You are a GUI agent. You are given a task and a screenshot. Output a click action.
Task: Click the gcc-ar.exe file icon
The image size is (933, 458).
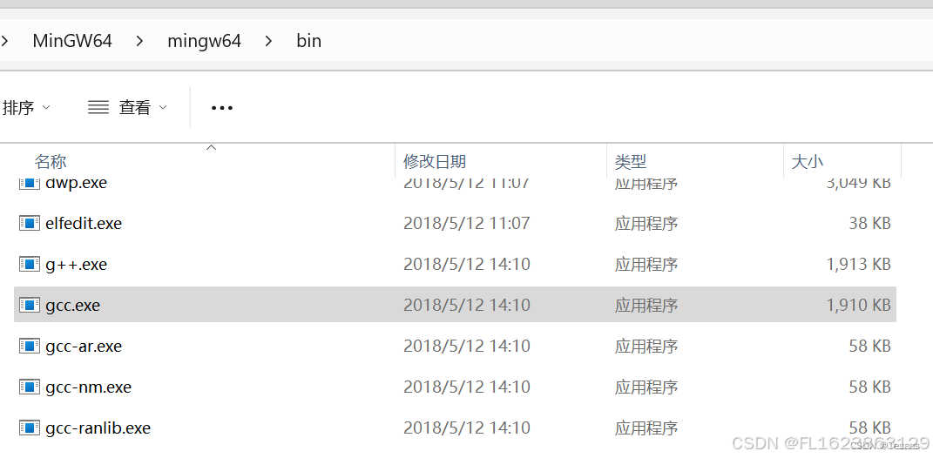click(30, 346)
